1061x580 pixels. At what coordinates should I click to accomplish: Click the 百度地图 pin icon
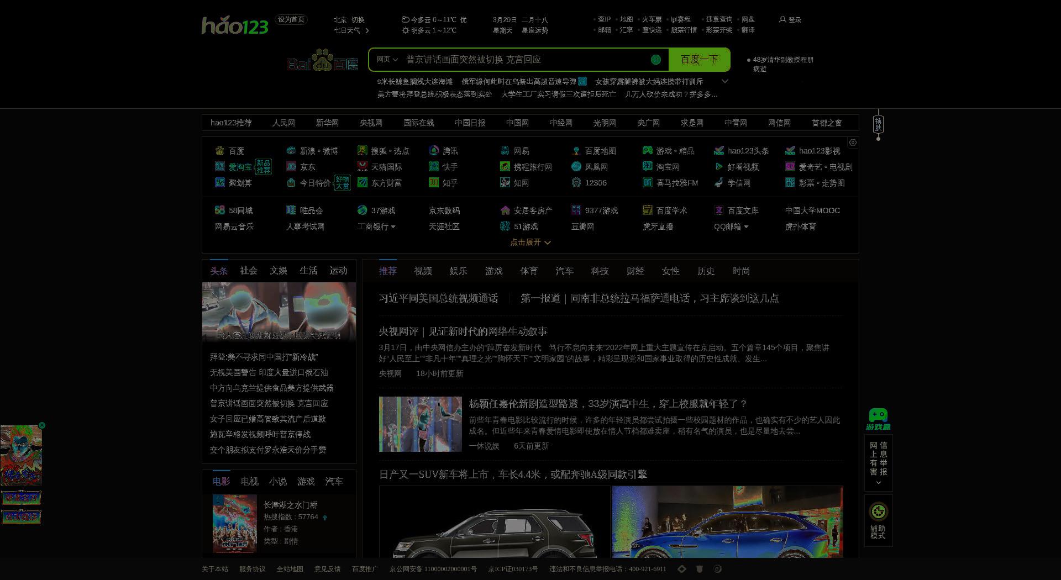pyautogui.click(x=576, y=150)
